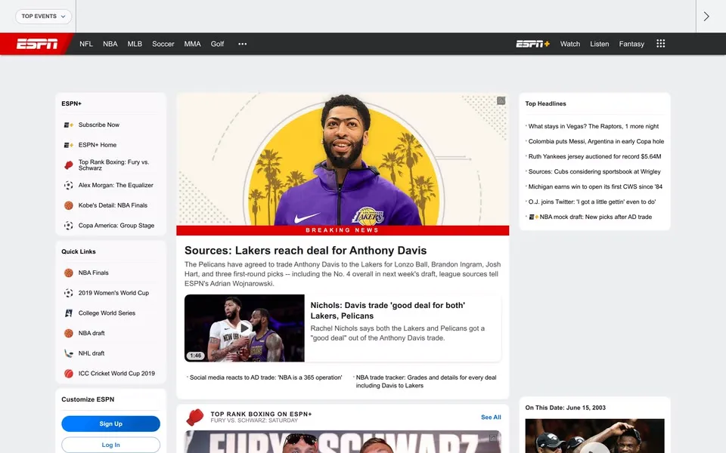This screenshot has height=453, width=726.
Task: Go to the Watch section
Action: coord(570,44)
